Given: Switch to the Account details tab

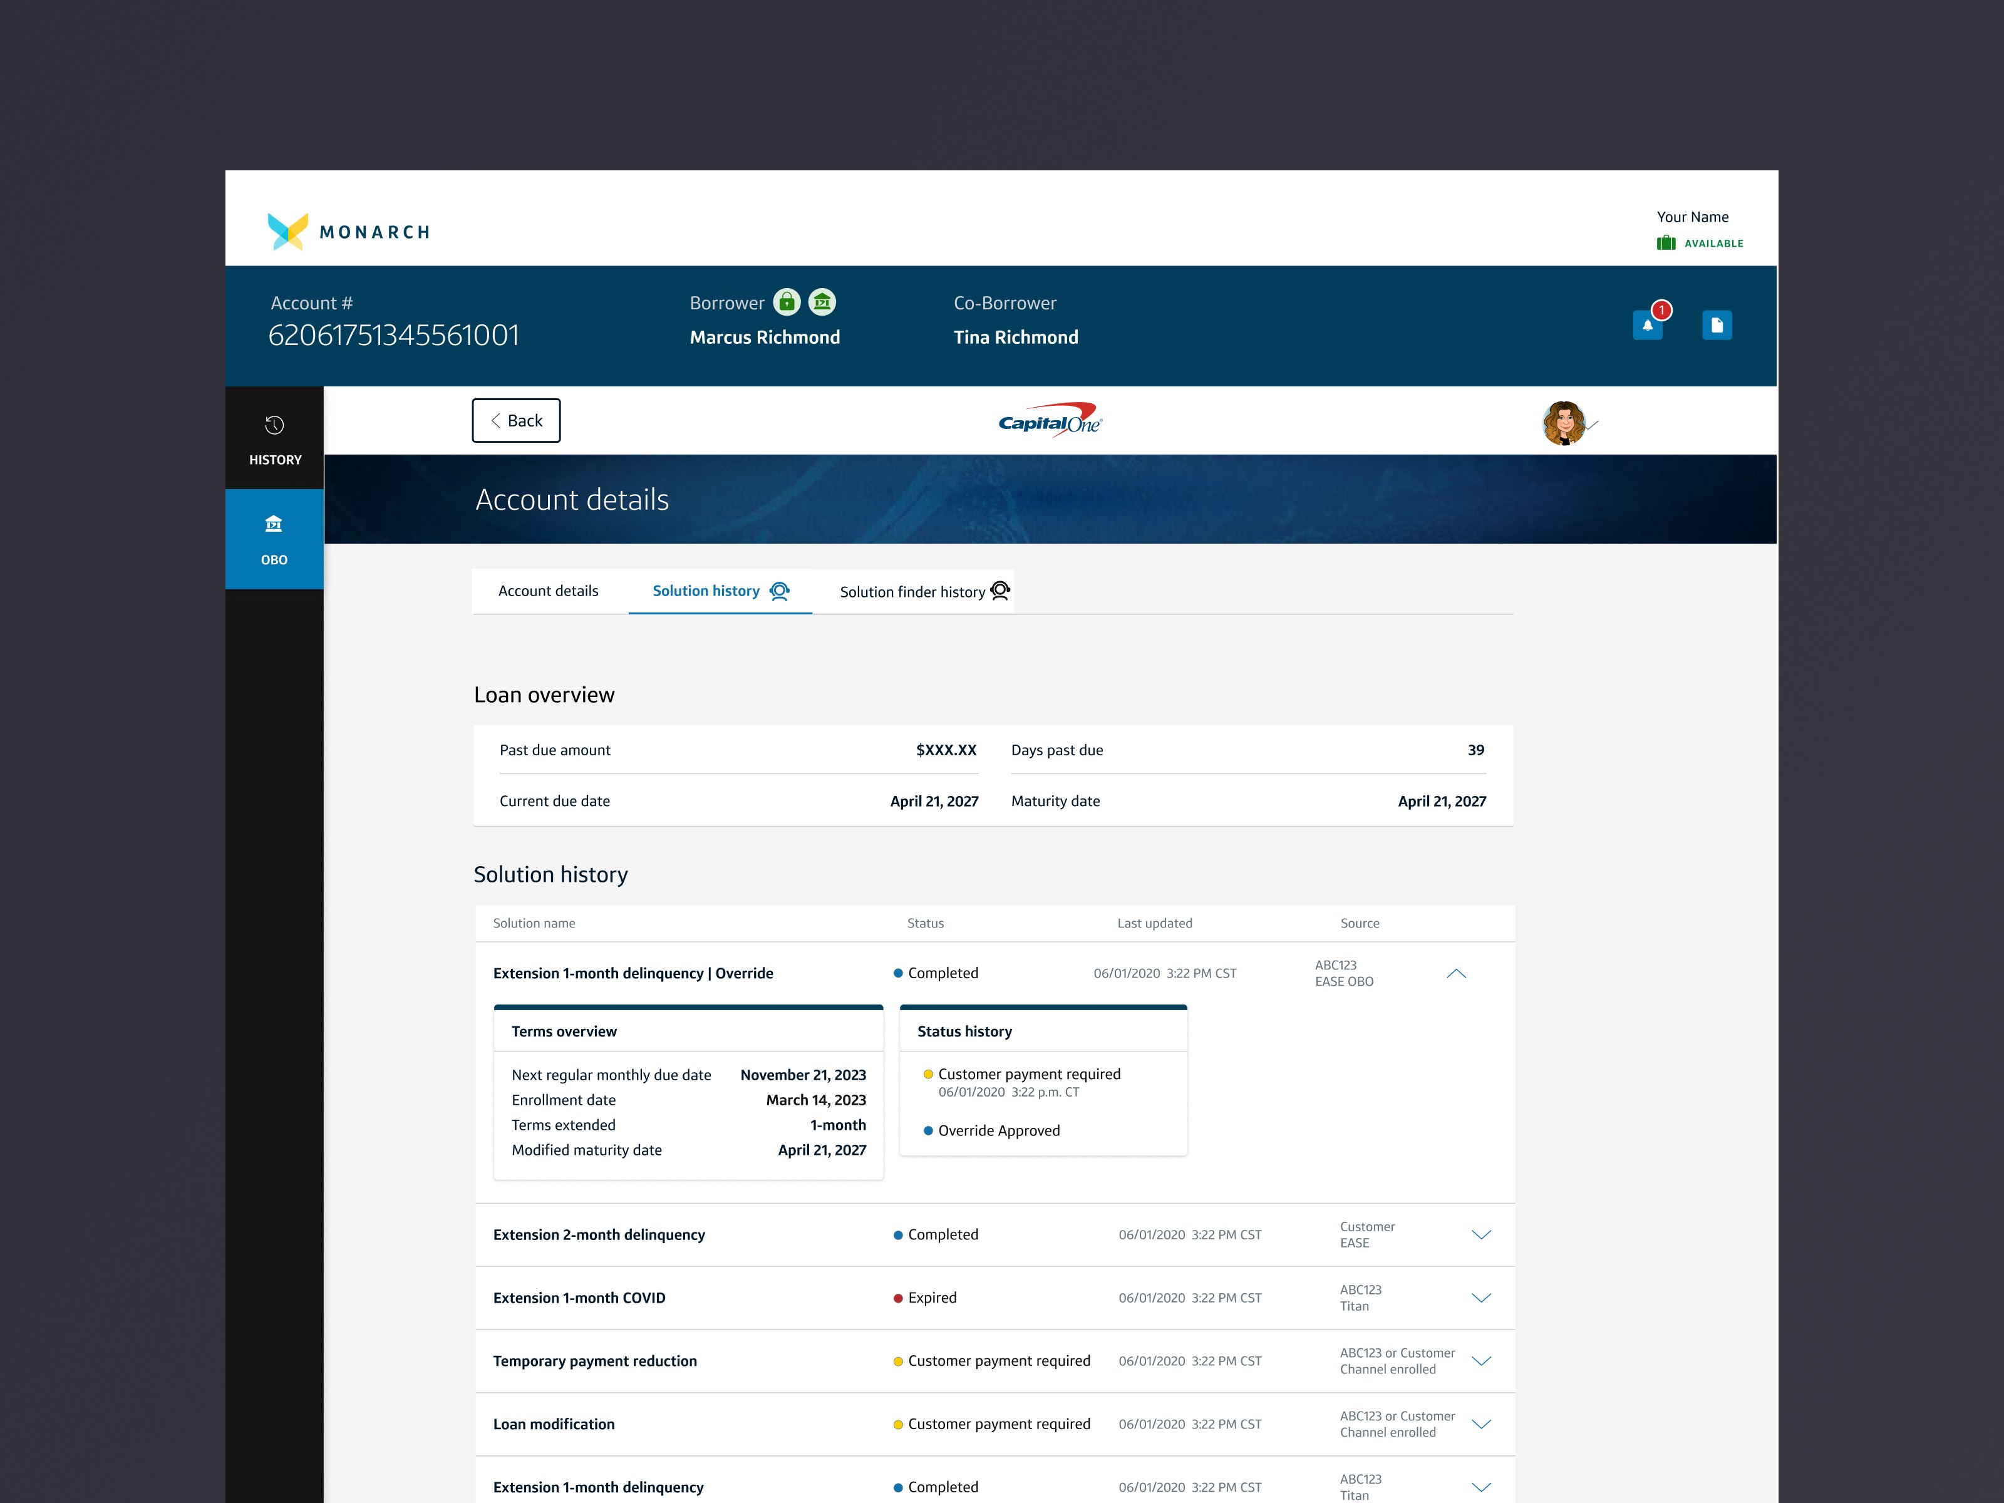Looking at the screenshot, I should pos(548,591).
